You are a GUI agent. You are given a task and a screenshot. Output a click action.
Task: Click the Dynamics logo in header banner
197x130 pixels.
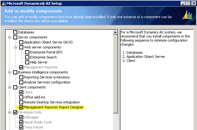(x=187, y=15)
